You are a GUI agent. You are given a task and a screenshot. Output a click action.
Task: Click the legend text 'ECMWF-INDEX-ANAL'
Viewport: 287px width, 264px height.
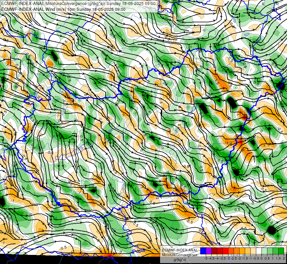click(180, 250)
